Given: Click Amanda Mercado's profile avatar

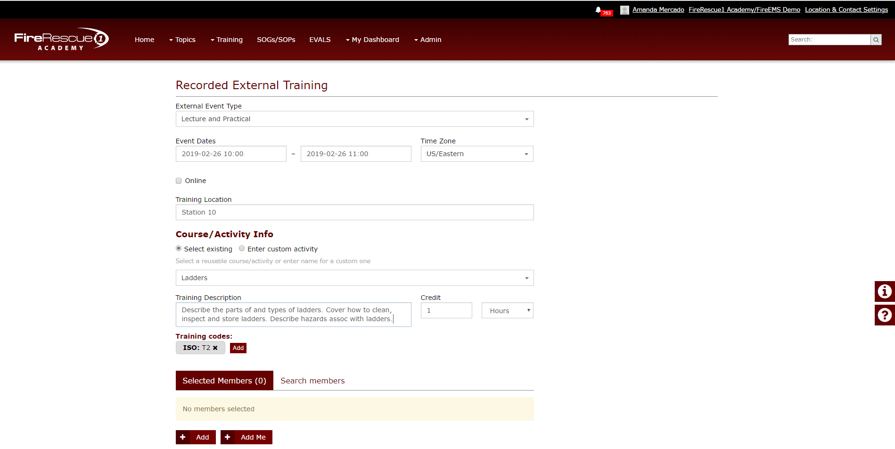Looking at the screenshot, I should 624,10.
